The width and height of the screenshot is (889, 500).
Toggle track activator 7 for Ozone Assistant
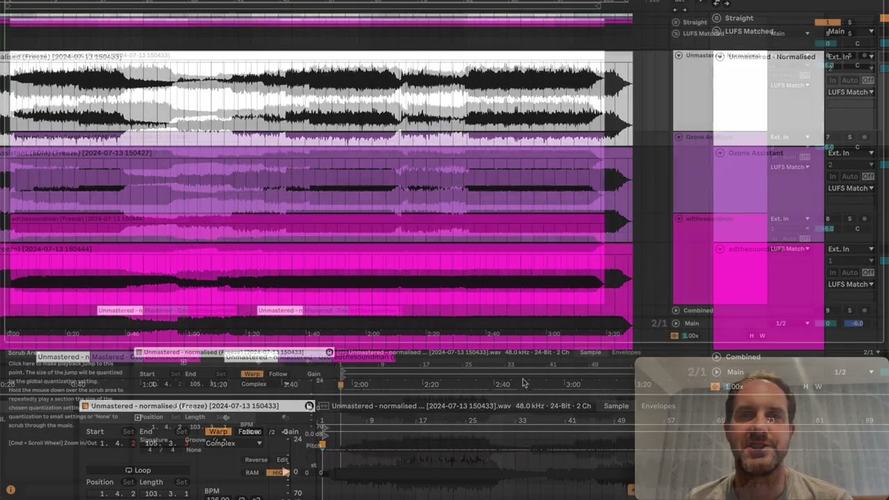[x=827, y=137]
